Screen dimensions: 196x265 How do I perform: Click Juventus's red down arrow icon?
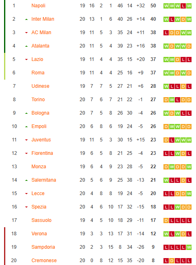(x=26, y=140)
